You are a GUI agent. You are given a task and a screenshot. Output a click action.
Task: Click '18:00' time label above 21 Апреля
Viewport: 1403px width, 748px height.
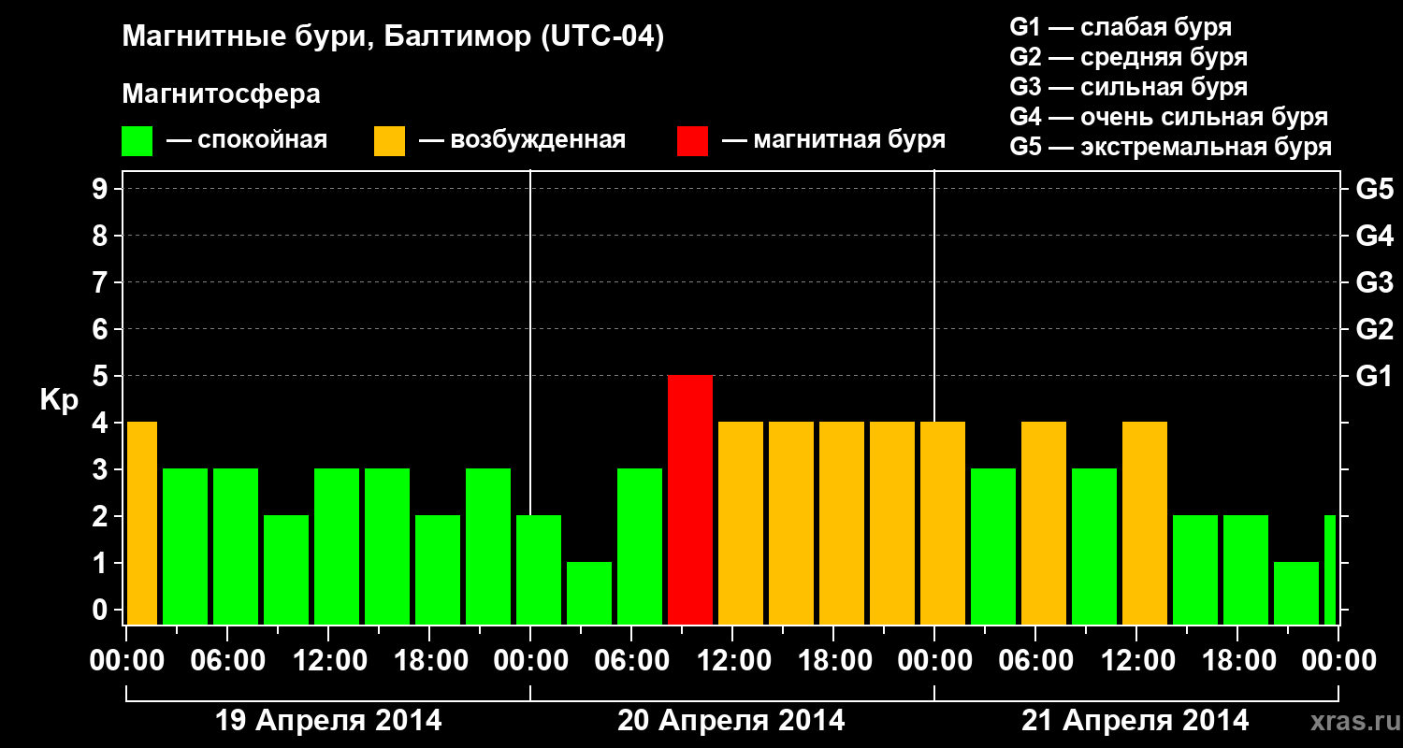click(x=1238, y=661)
